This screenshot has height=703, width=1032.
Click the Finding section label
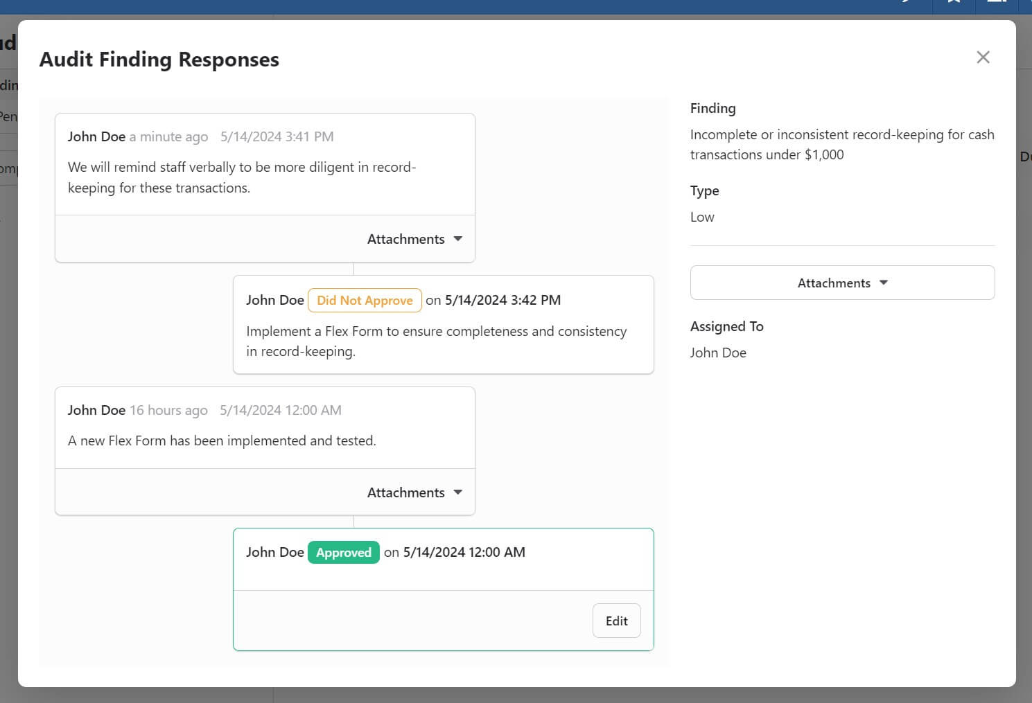coord(712,108)
